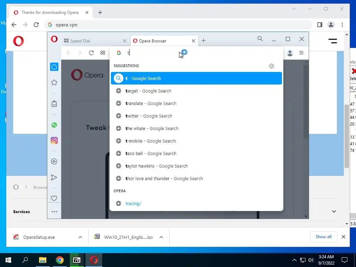Open Chrome's profile avatar
The width and height of the screenshot is (356, 267).
coord(331,25)
